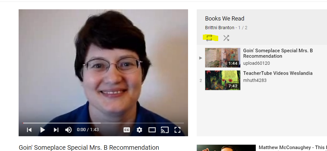Open the Books We Read playlist title
The image size is (327, 151).
tap(225, 19)
